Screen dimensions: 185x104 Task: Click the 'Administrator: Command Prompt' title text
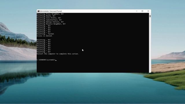(51, 11)
